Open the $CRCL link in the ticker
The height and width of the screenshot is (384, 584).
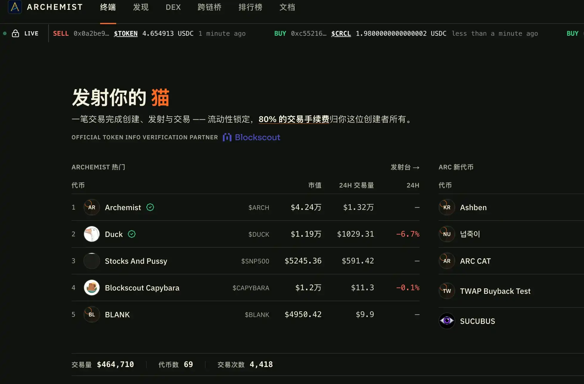pos(341,33)
